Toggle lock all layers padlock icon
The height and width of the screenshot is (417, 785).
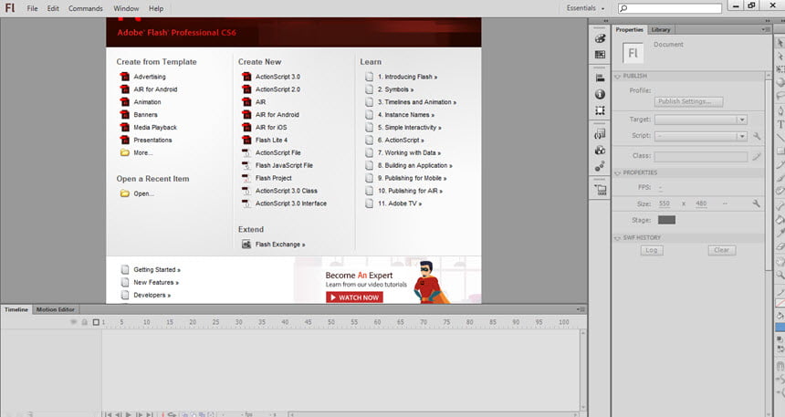[x=85, y=322]
